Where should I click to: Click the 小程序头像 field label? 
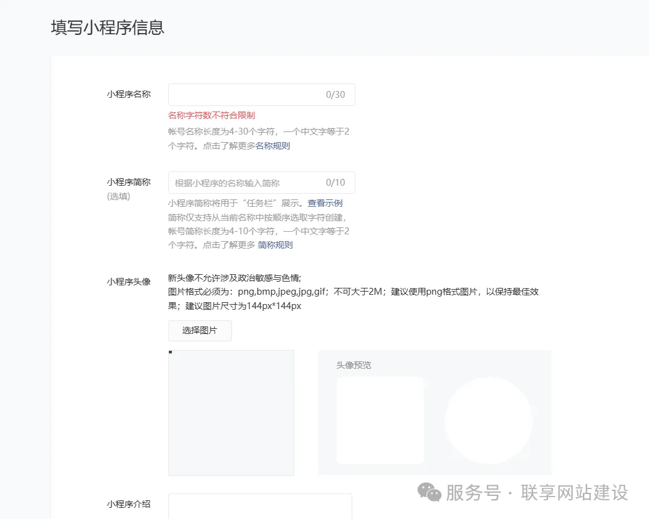[128, 282]
